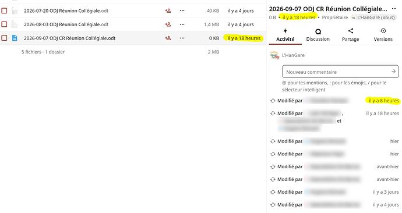The width and height of the screenshot is (402, 213).
Task: Click highlighted il y a 18 heures in file row
Action: point(244,38)
